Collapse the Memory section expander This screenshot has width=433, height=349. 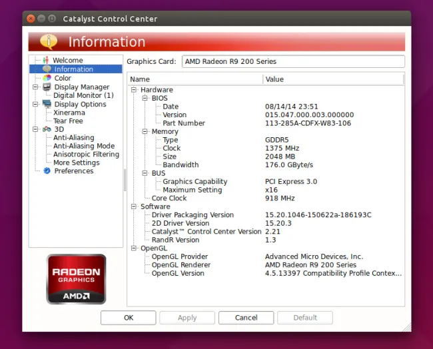coord(145,132)
